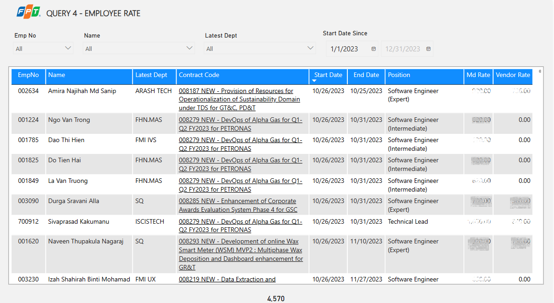Click the 1/1/2023 start date field
The image size is (554, 303).
[x=344, y=49]
